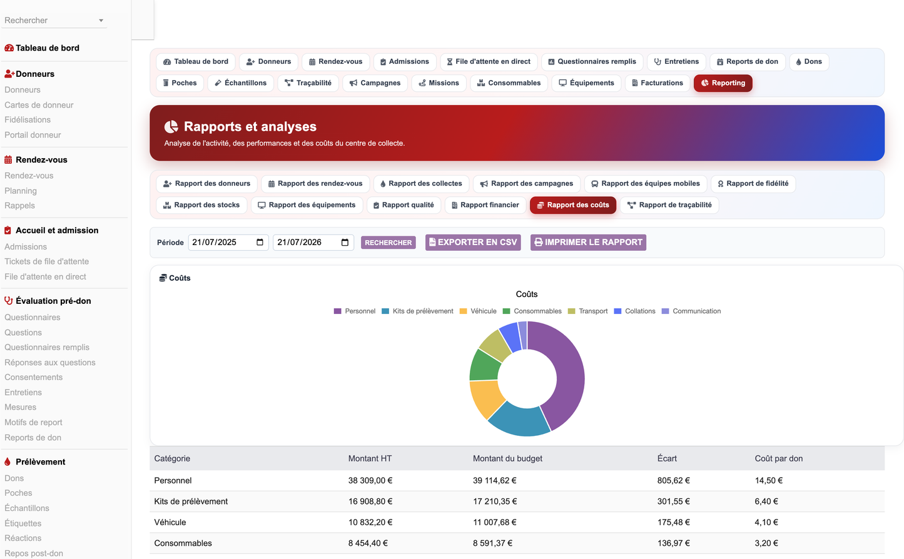Click the calendar picker icon of end date
The height and width of the screenshot is (559, 904).
click(x=345, y=243)
